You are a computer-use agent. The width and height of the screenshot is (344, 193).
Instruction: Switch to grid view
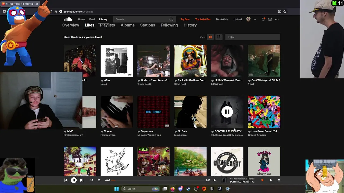(210, 37)
